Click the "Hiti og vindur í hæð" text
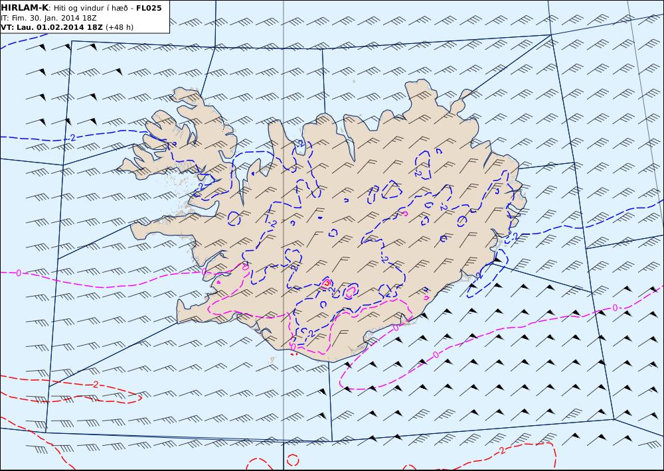Viewport: 664px width, 471px height. [91, 8]
